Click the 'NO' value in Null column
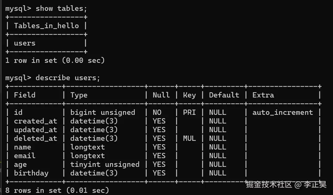 click(x=157, y=112)
